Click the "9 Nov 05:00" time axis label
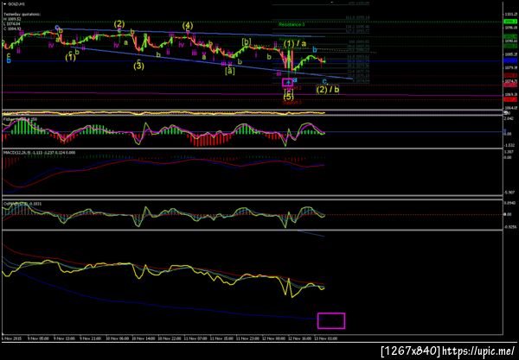Image resolution: width=519 pixels, height=360 pixels. point(38,338)
